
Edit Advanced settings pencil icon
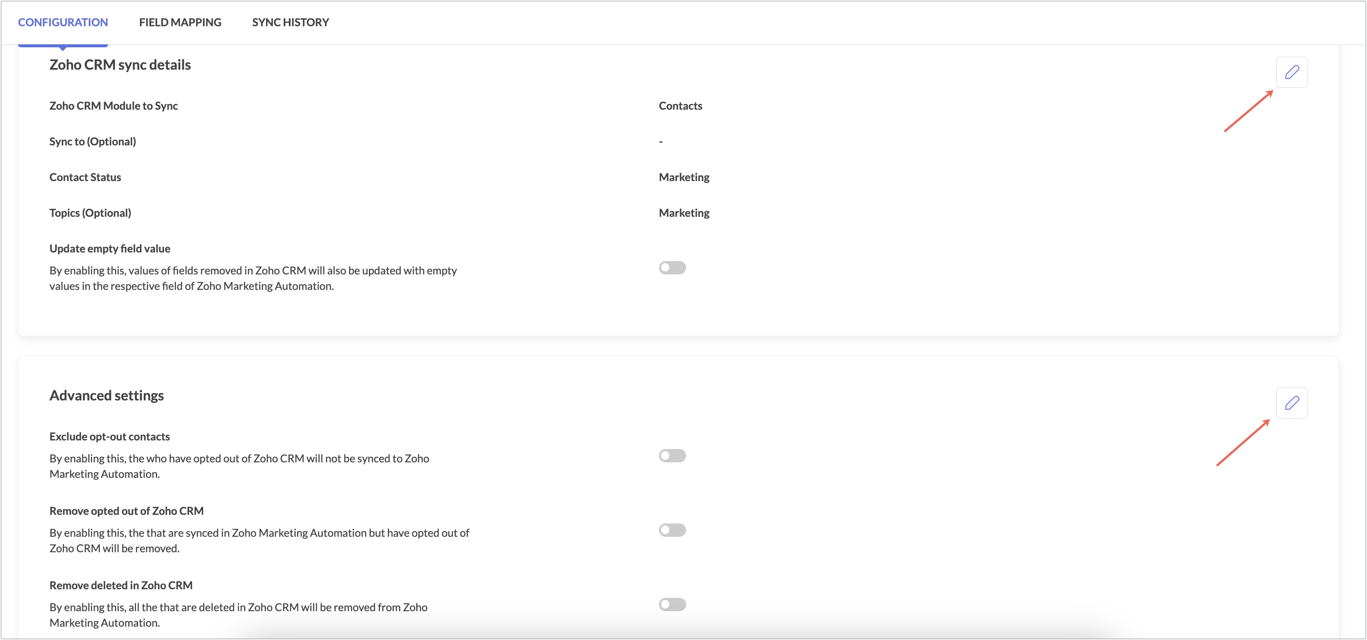tap(1292, 403)
